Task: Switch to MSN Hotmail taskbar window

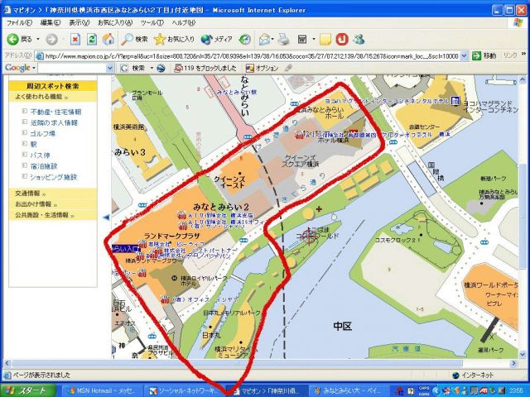Action: pos(101,390)
